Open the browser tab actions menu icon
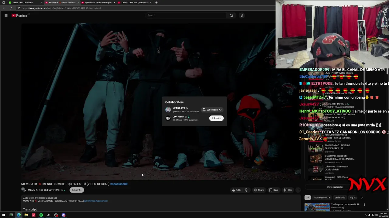The width and height of the screenshot is (389, 218). point(3,2)
